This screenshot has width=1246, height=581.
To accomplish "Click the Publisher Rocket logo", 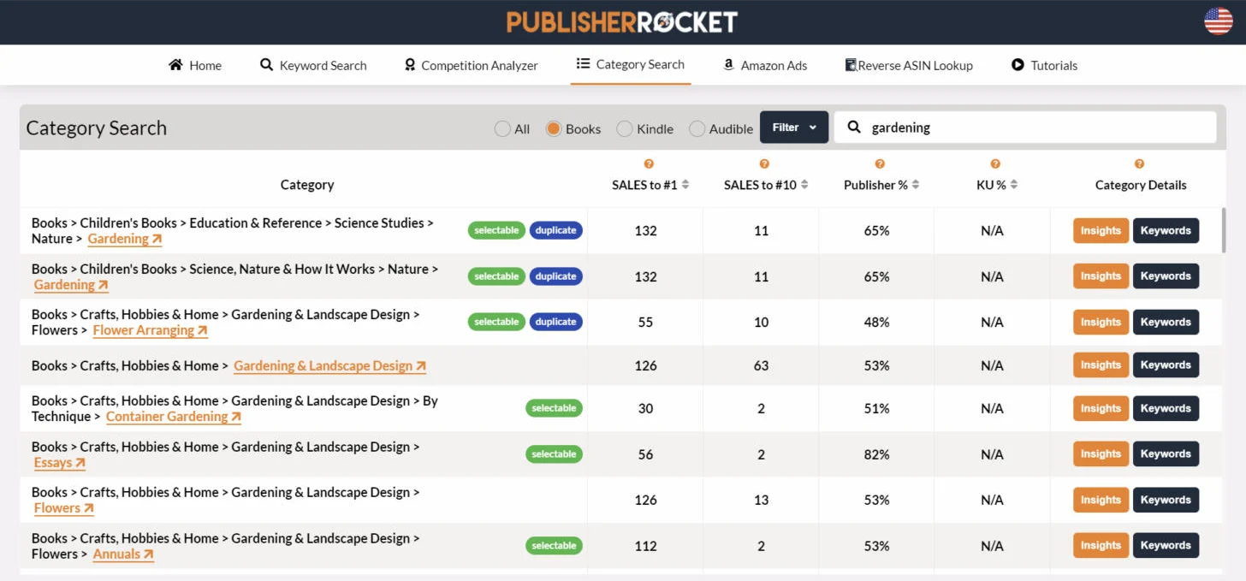I will [622, 21].
